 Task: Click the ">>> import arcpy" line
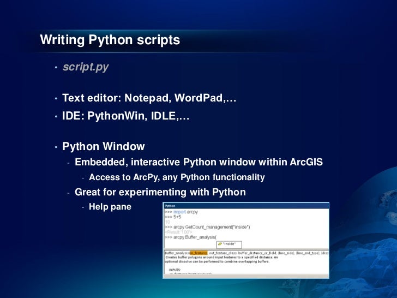181,212
